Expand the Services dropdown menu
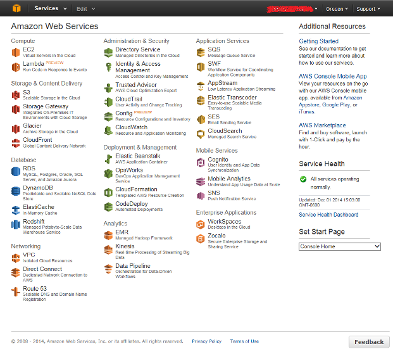Image resolution: width=393 pixels, height=349 pixels. tap(51, 8)
